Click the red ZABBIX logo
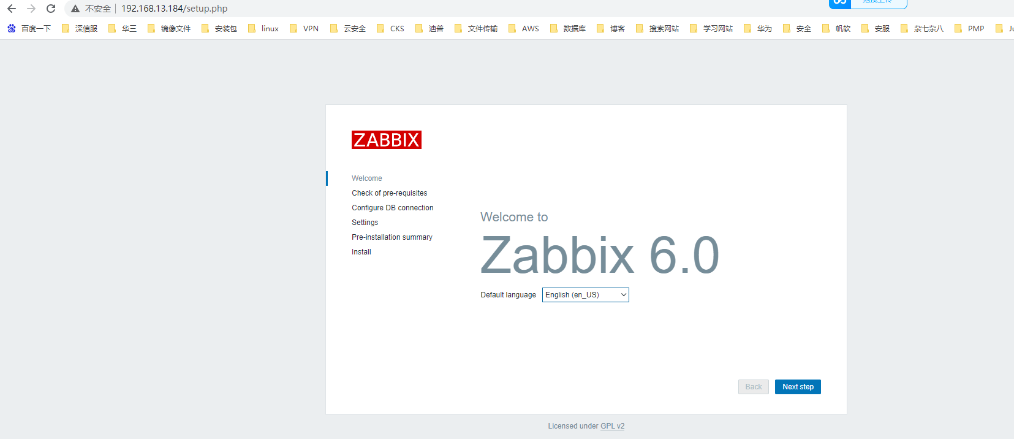The width and height of the screenshot is (1014, 439). click(387, 140)
